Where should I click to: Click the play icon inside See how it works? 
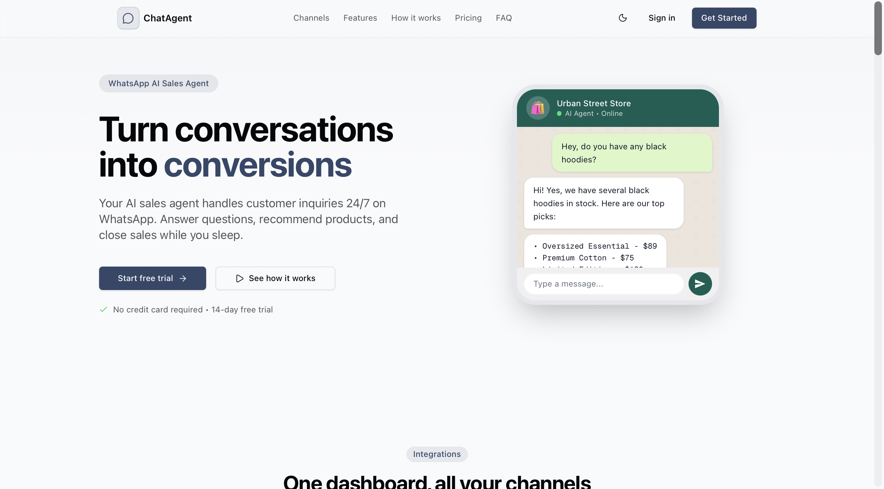240,278
